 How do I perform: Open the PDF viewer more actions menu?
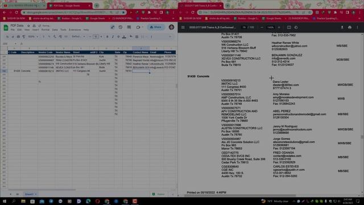[357, 27]
